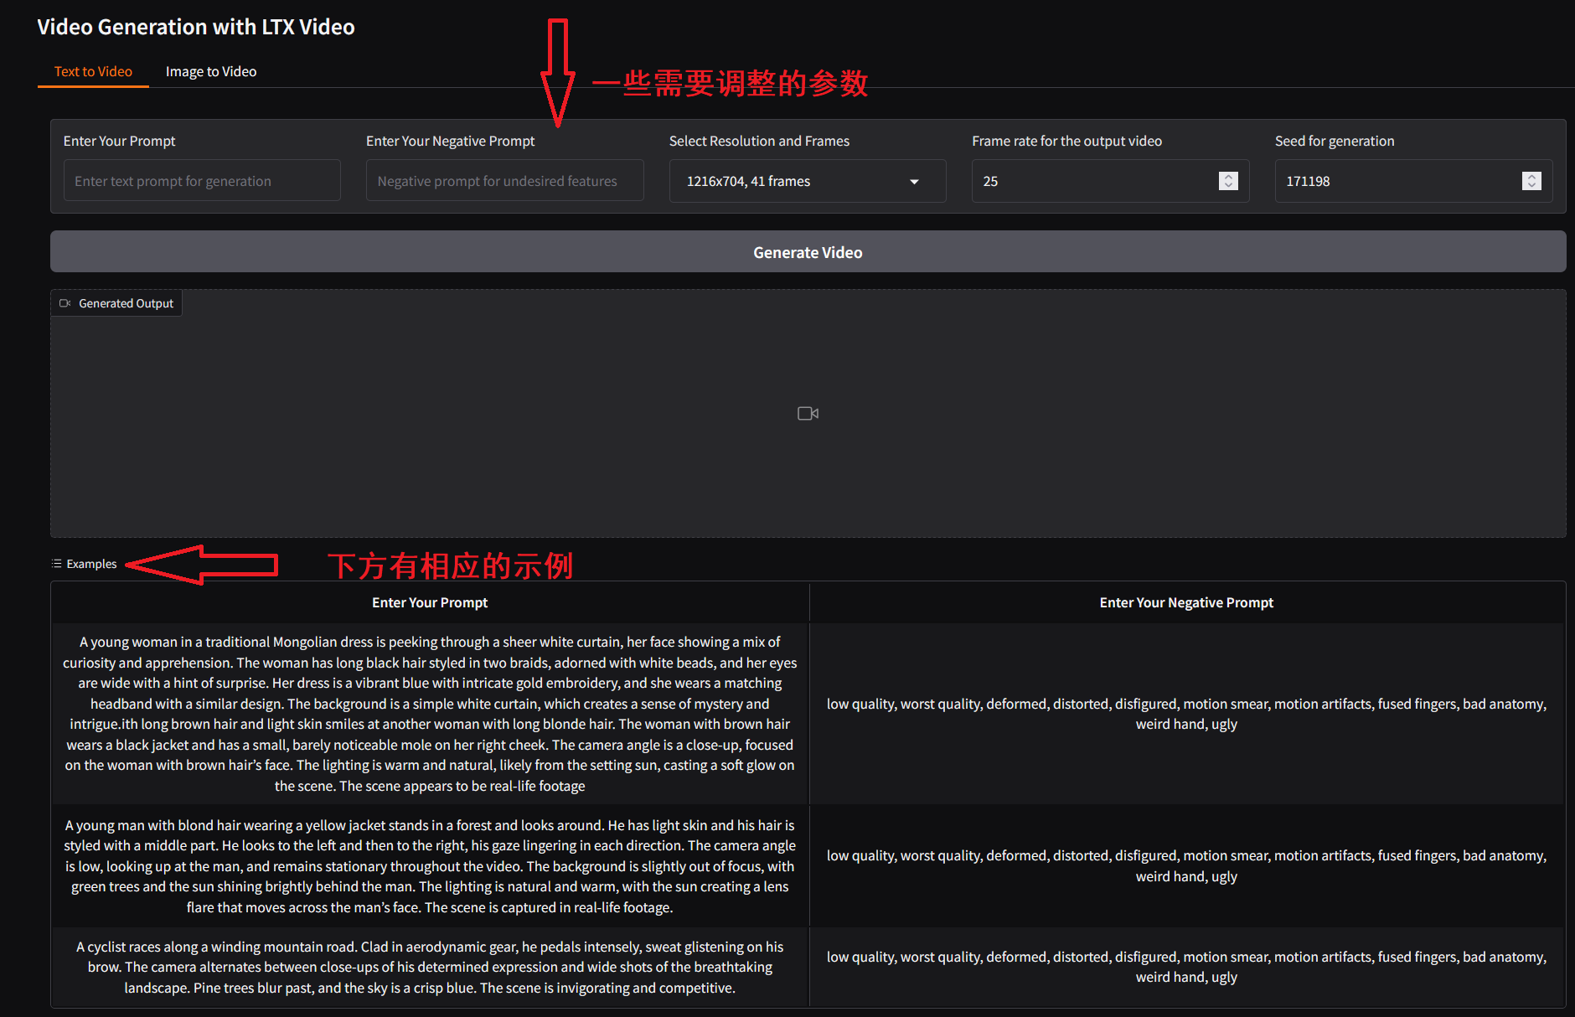Click the Generated Output video camera icon
Viewport: 1575px width, 1017px height.
65,303
